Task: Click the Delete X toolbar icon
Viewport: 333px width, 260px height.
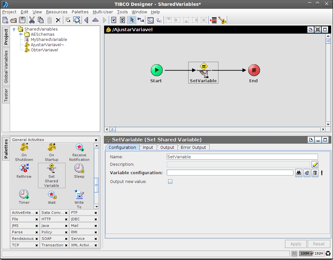Action: (x=58, y=20)
